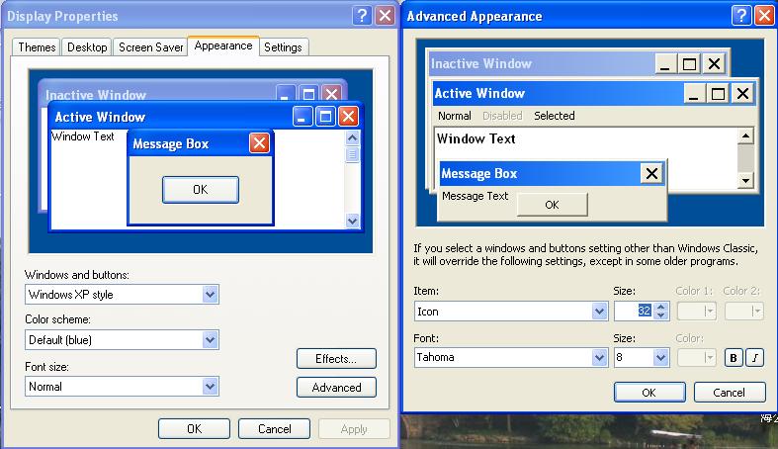Click scrollbar up arrow in Advanced preview
The image size is (778, 449).
click(x=745, y=135)
